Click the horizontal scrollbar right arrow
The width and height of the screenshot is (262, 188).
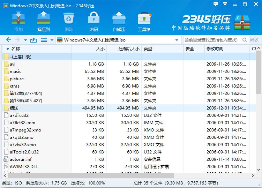coord(253,175)
